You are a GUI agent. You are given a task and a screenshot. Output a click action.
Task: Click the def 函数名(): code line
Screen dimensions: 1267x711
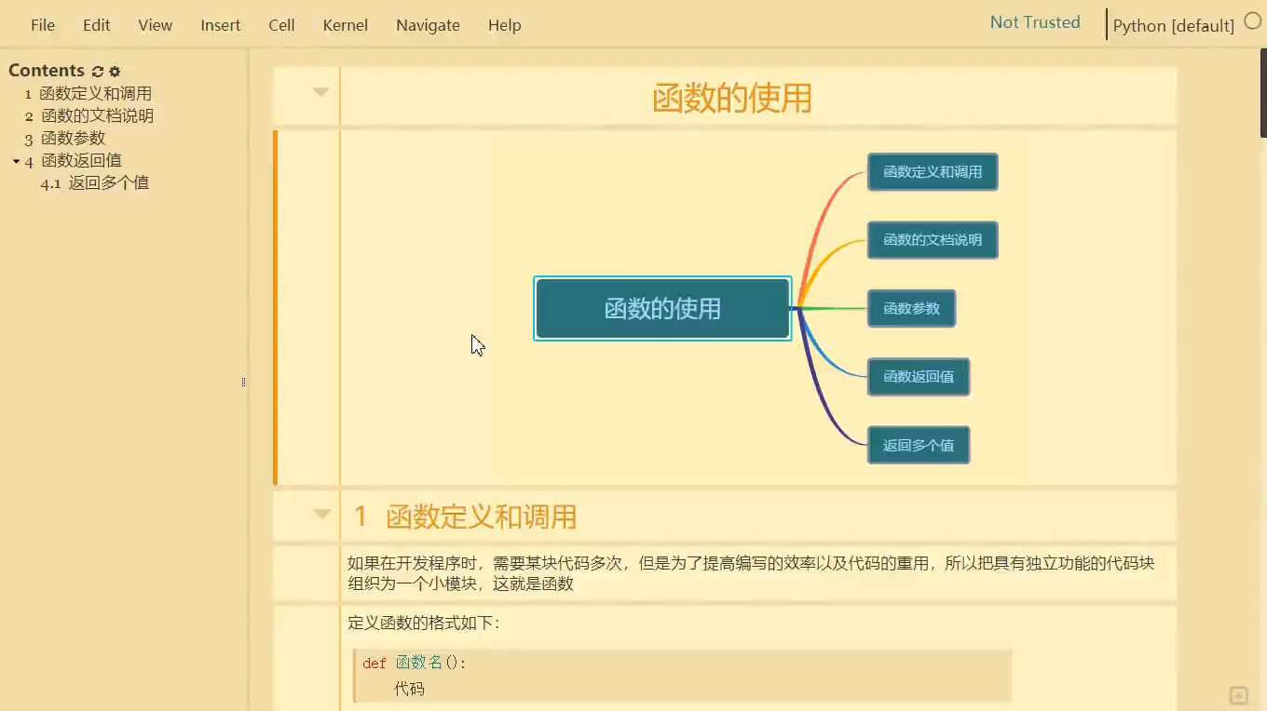pos(415,663)
